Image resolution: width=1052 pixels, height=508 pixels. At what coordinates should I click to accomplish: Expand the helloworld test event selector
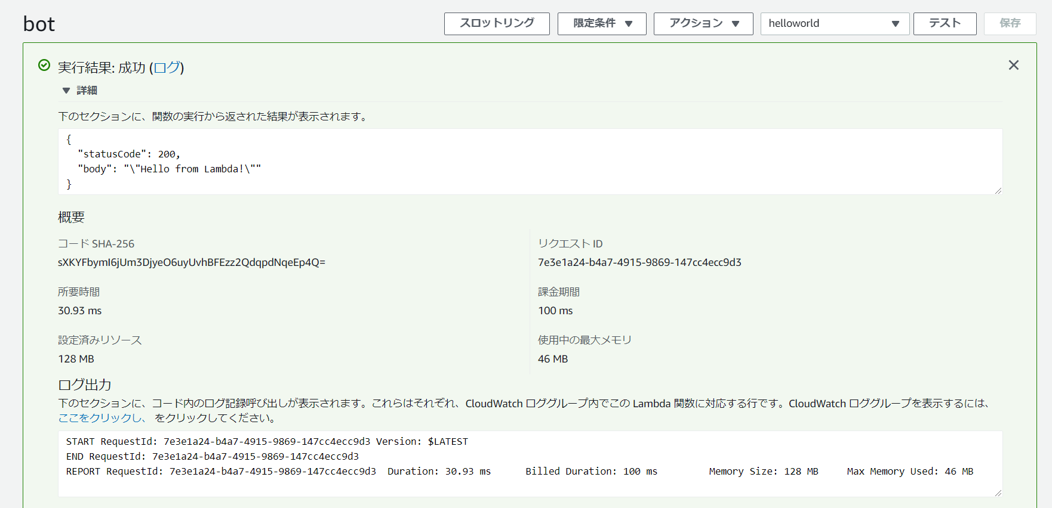[x=835, y=24]
